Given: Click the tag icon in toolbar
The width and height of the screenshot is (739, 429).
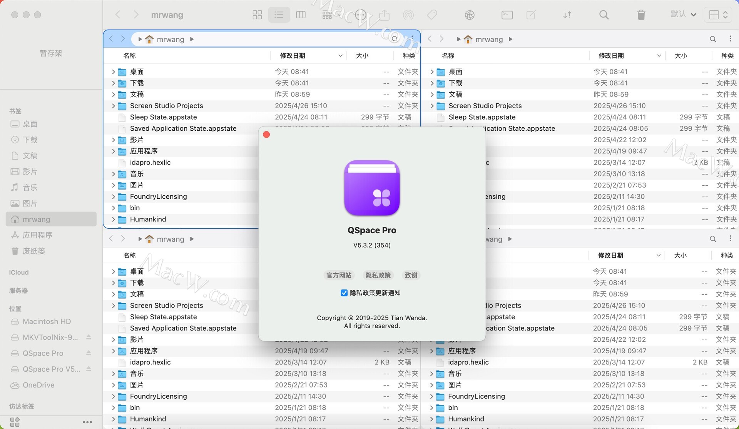Looking at the screenshot, I should pyautogui.click(x=432, y=15).
